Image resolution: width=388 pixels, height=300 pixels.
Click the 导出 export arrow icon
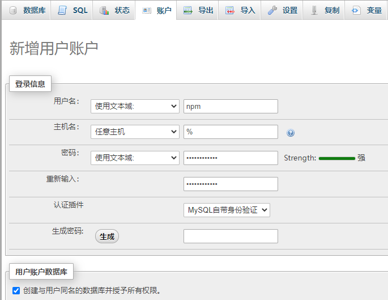pos(188,10)
